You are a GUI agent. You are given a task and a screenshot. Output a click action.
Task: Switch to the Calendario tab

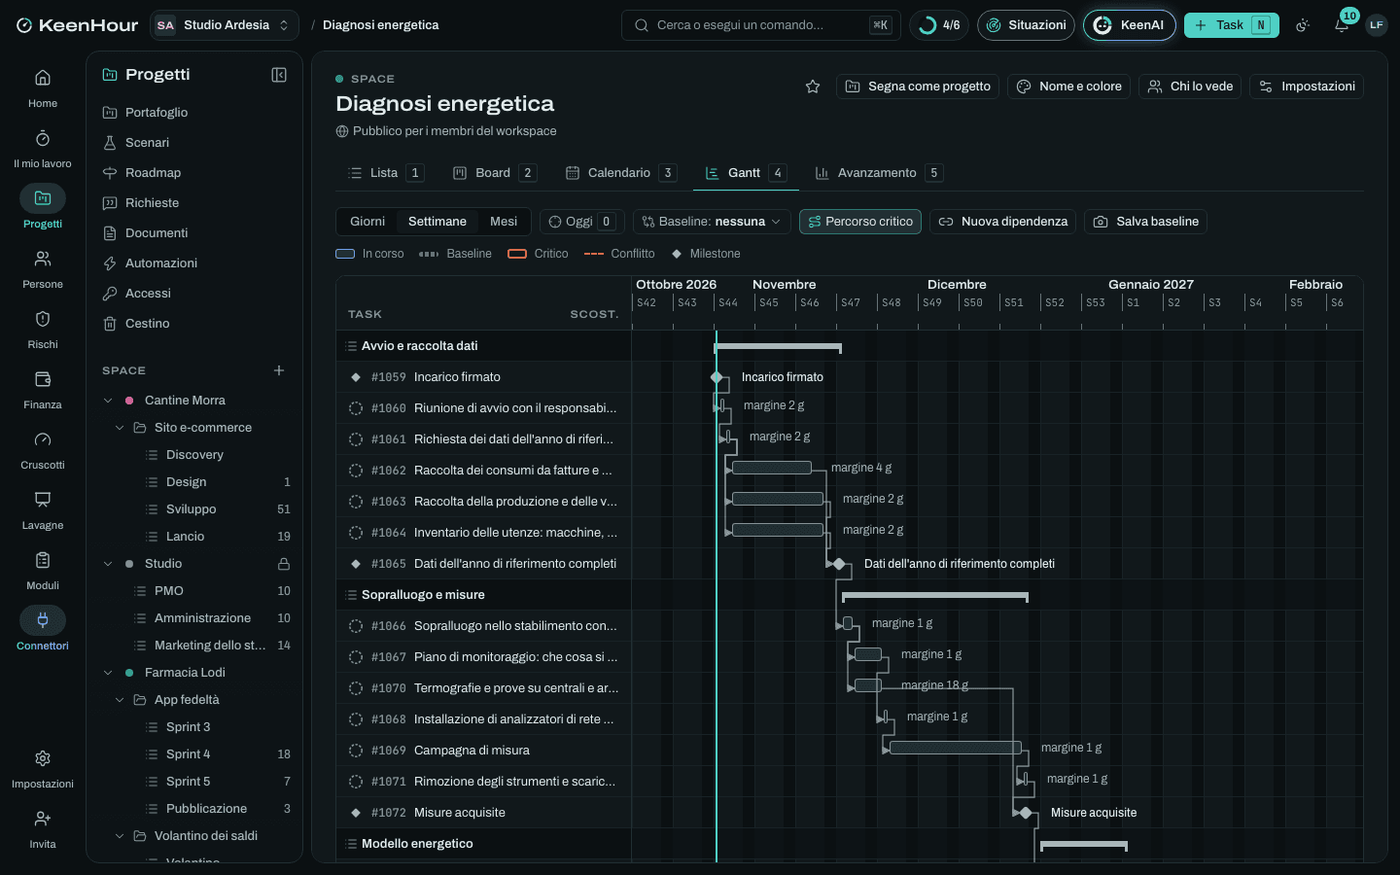[x=620, y=173]
